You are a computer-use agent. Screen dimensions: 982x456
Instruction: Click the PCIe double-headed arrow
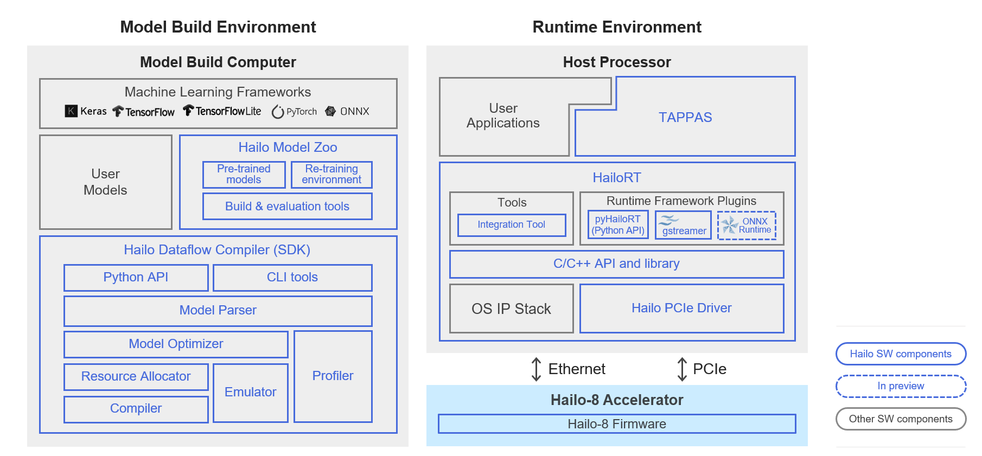click(x=682, y=369)
